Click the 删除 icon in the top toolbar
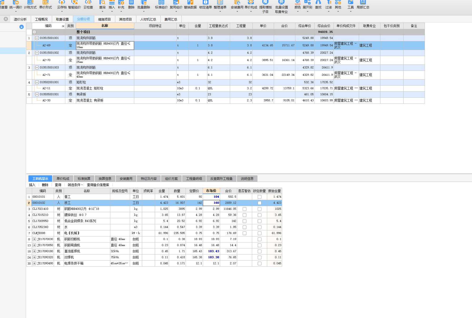Viewport: 472px width, 318px height. point(131,5)
